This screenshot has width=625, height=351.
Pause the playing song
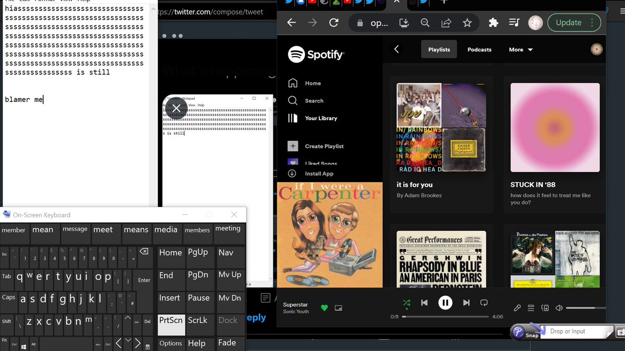[445, 303]
